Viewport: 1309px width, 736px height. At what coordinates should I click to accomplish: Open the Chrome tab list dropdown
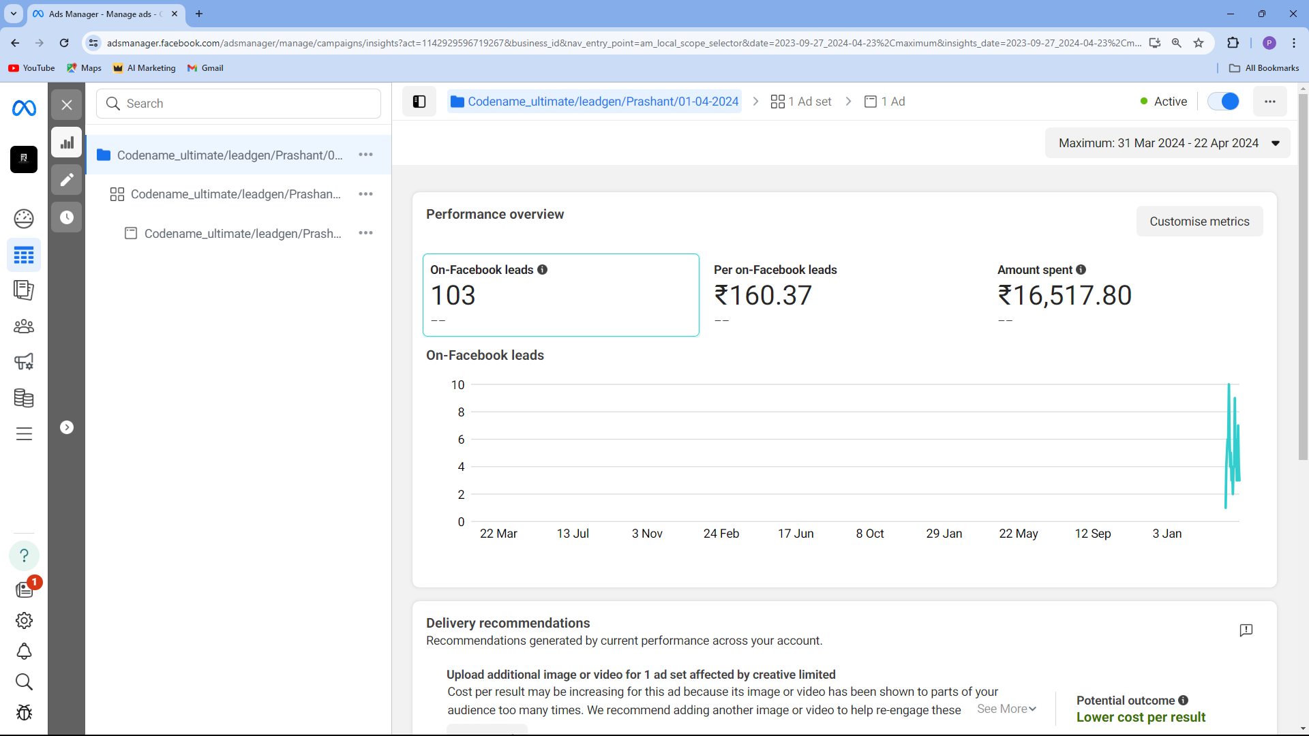click(14, 14)
